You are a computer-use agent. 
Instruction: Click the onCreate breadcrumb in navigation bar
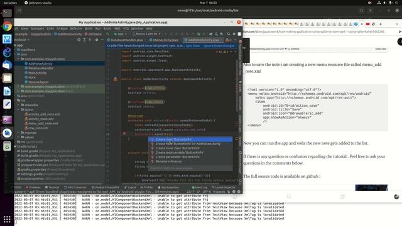[x=94, y=34]
